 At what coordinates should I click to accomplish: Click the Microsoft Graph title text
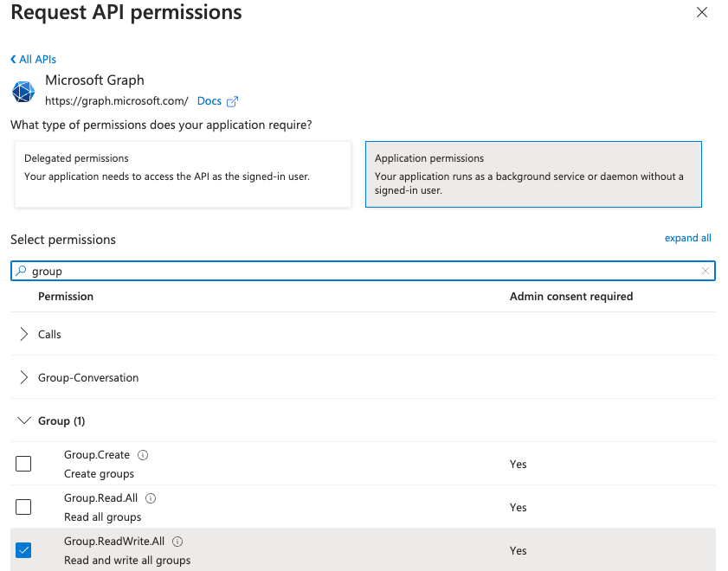[x=94, y=80]
